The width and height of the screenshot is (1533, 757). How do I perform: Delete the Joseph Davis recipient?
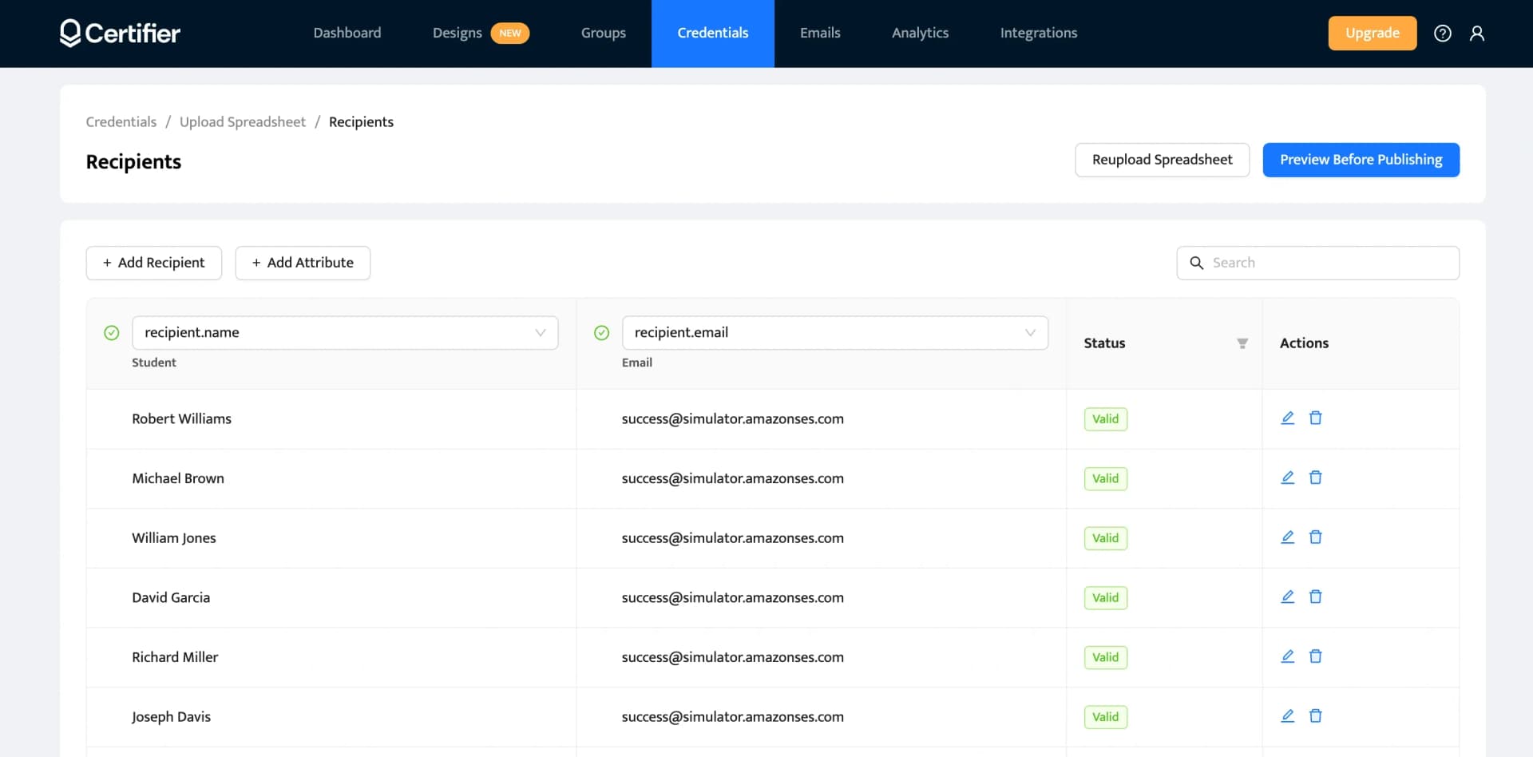pyautogui.click(x=1316, y=716)
